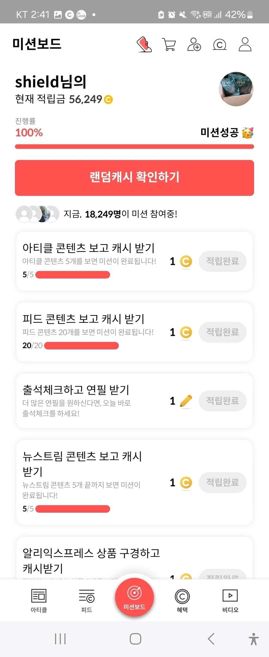This screenshot has width=269, height=657.
Task: Open the 혜택 tab
Action: coord(182,600)
